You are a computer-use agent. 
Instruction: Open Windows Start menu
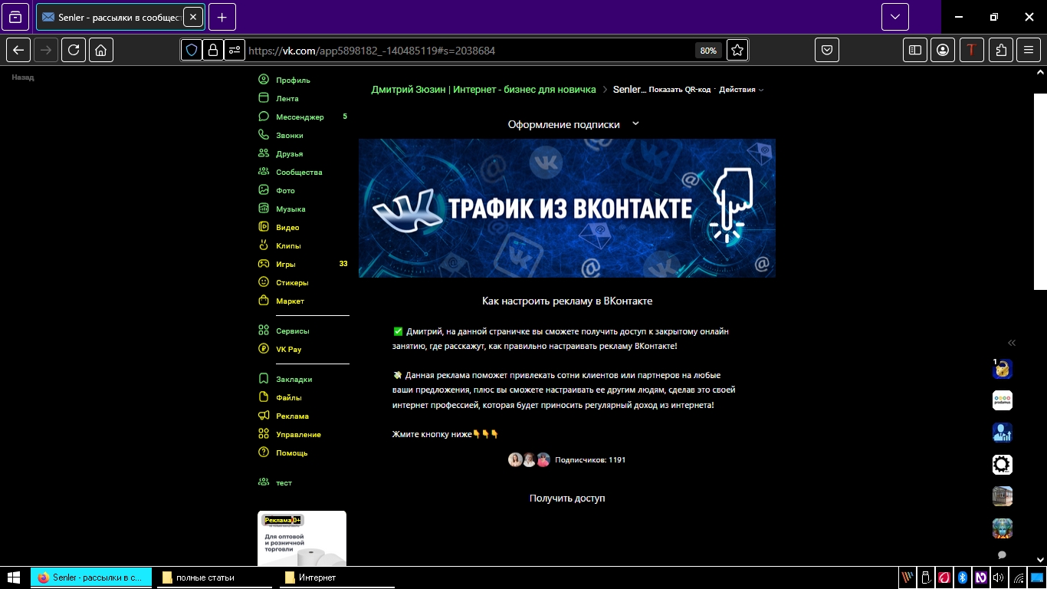14,577
